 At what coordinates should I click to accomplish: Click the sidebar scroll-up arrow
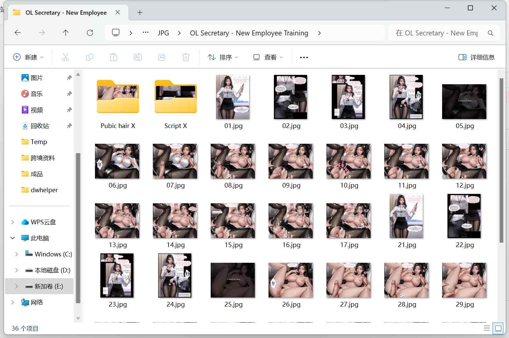(x=78, y=74)
